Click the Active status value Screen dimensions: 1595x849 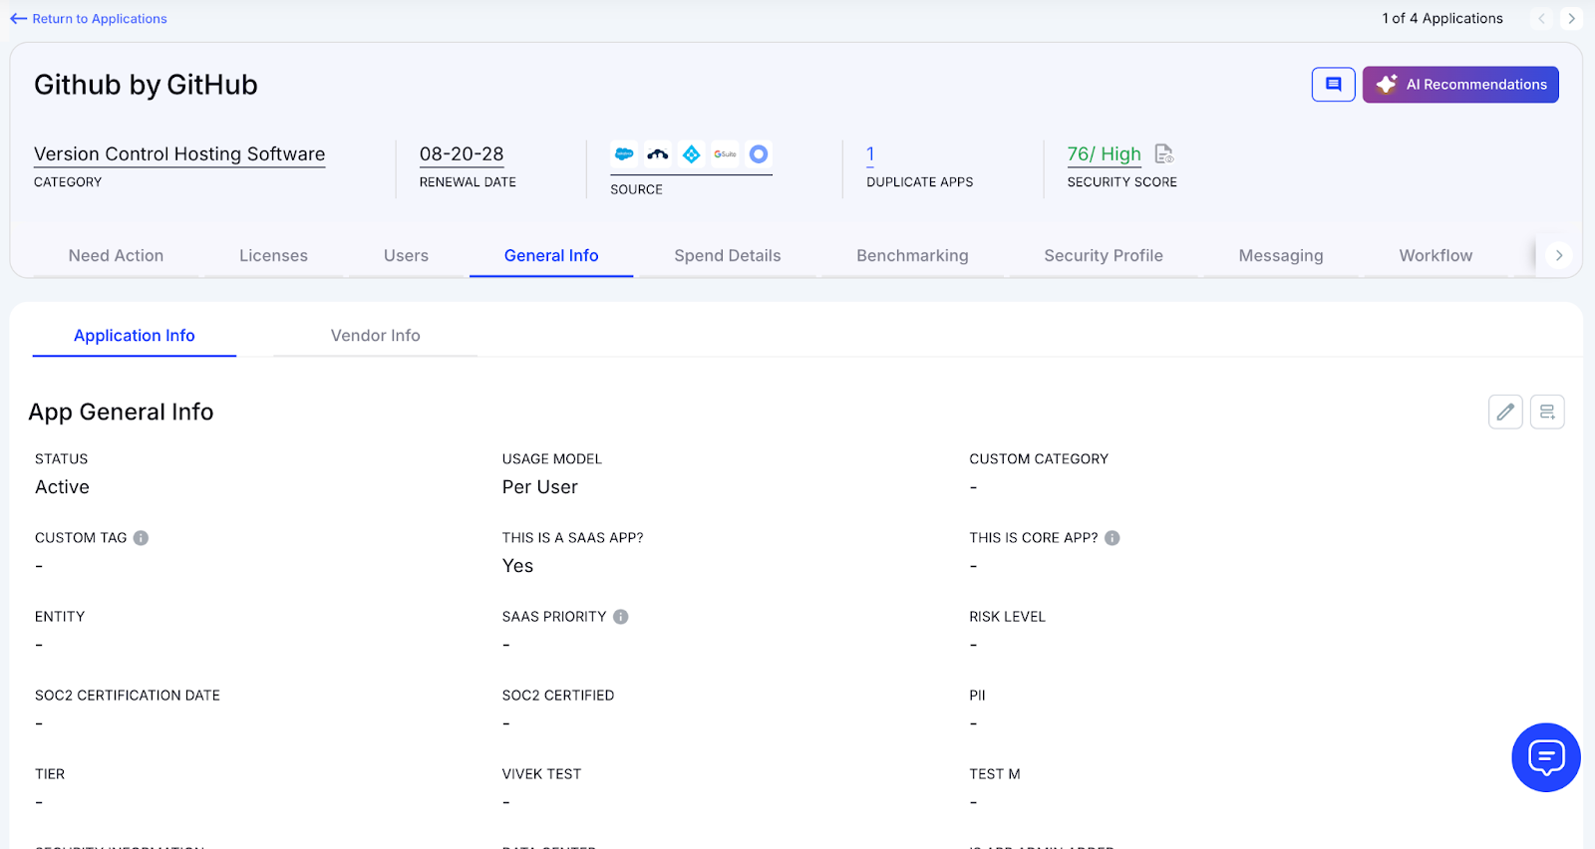[62, 487]
